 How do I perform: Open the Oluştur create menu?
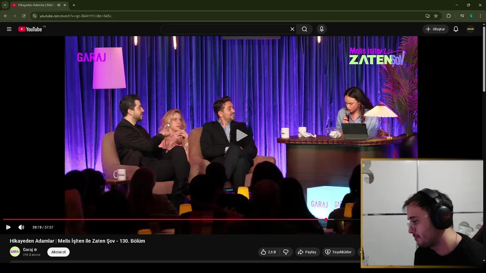(436, 29)
